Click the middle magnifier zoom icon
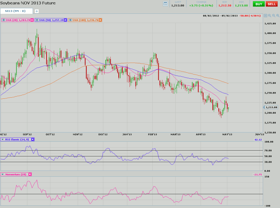 (273, 16)
